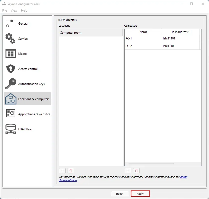
Task: Open the File menu
Action: [x=5, y=11]
